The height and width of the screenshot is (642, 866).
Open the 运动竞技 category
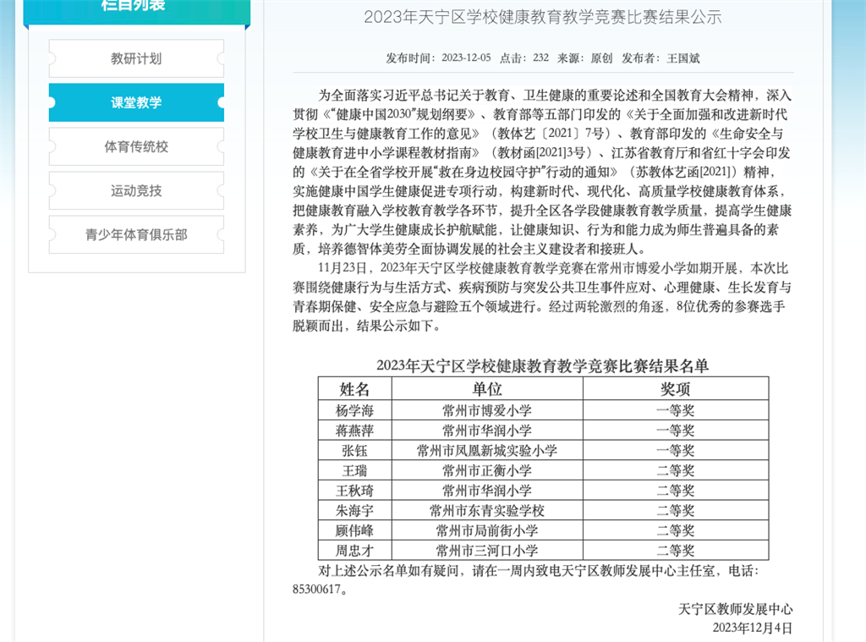(x=136, y=190)
